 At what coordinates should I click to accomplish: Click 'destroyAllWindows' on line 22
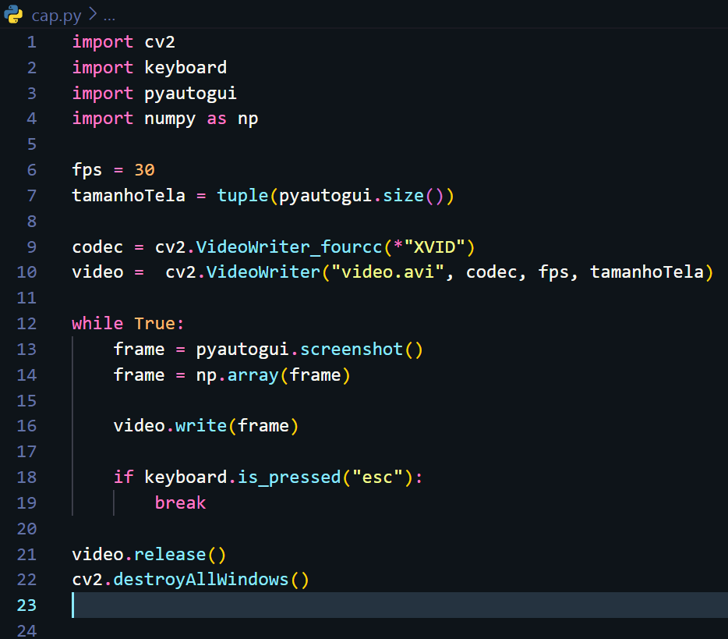[201, 580]
